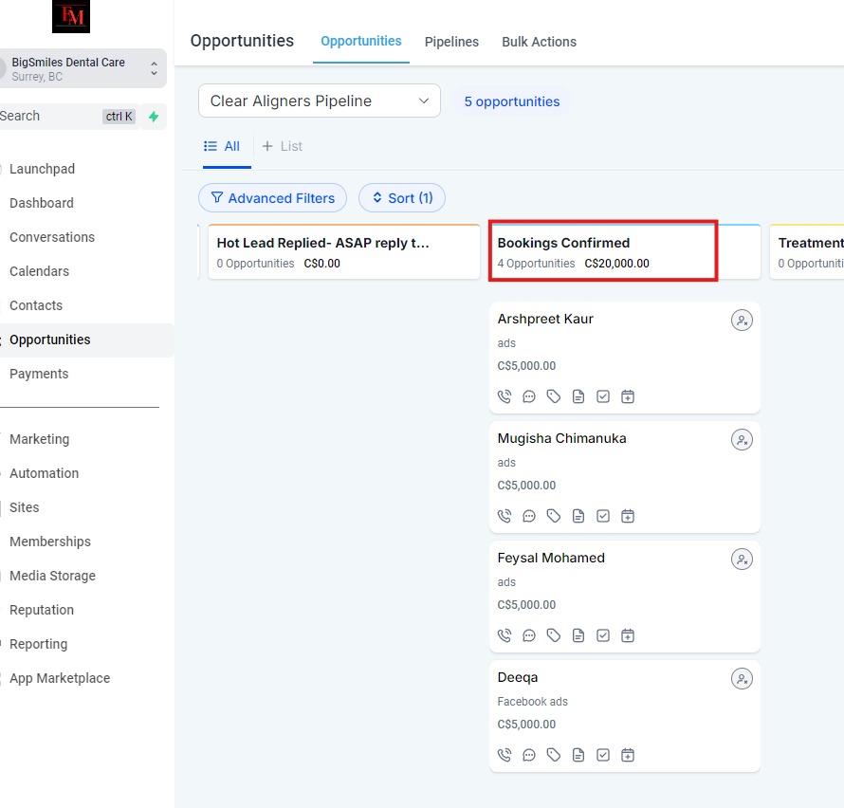Screen dimensions: 844x808
Task: Open notes icon on Deeqa card
Action: (x=578, y=755)
